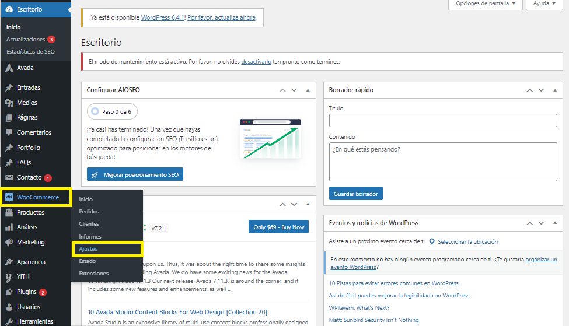Viewport: 569px width, 326px height.
Task: Click the Entradas pin icon
Action: click(9, 87)
